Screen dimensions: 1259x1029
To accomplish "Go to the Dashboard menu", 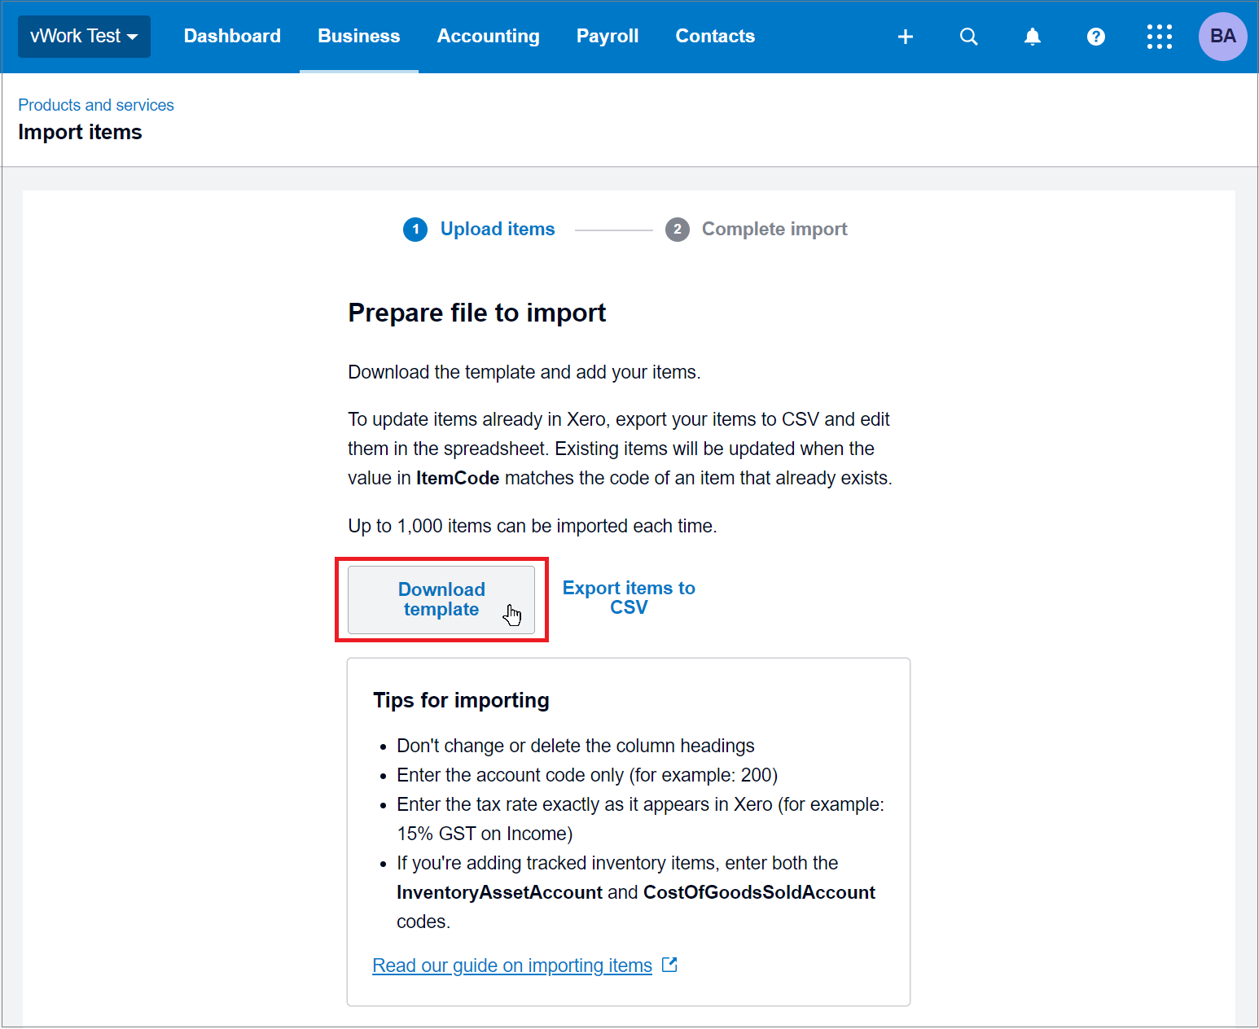I will point(232,37).
